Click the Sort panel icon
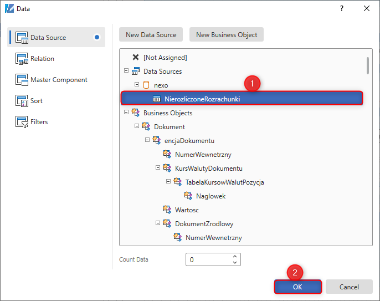380x301 pixels. pos(22,101)
